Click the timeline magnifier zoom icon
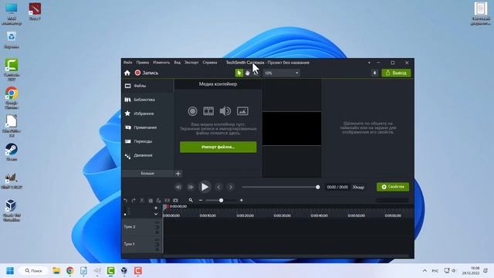The height and width of the screenshot is (278, 494). pos(191,201)
